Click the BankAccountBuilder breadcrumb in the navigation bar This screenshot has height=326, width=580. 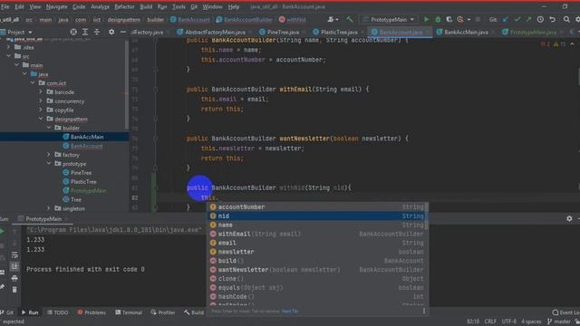(245, 20)
